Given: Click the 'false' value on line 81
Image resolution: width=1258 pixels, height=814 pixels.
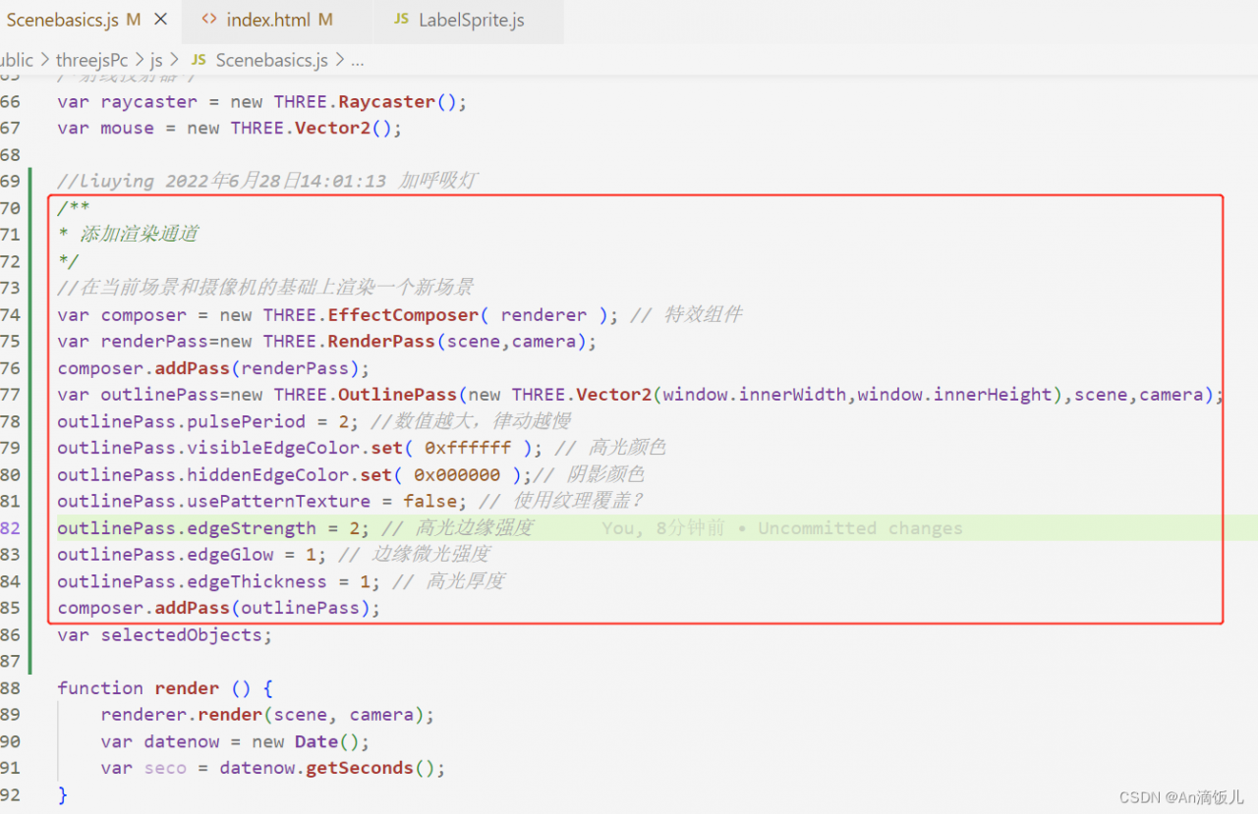Looking at the screenshot, I should pyautogui.click(x=430, y=502).
